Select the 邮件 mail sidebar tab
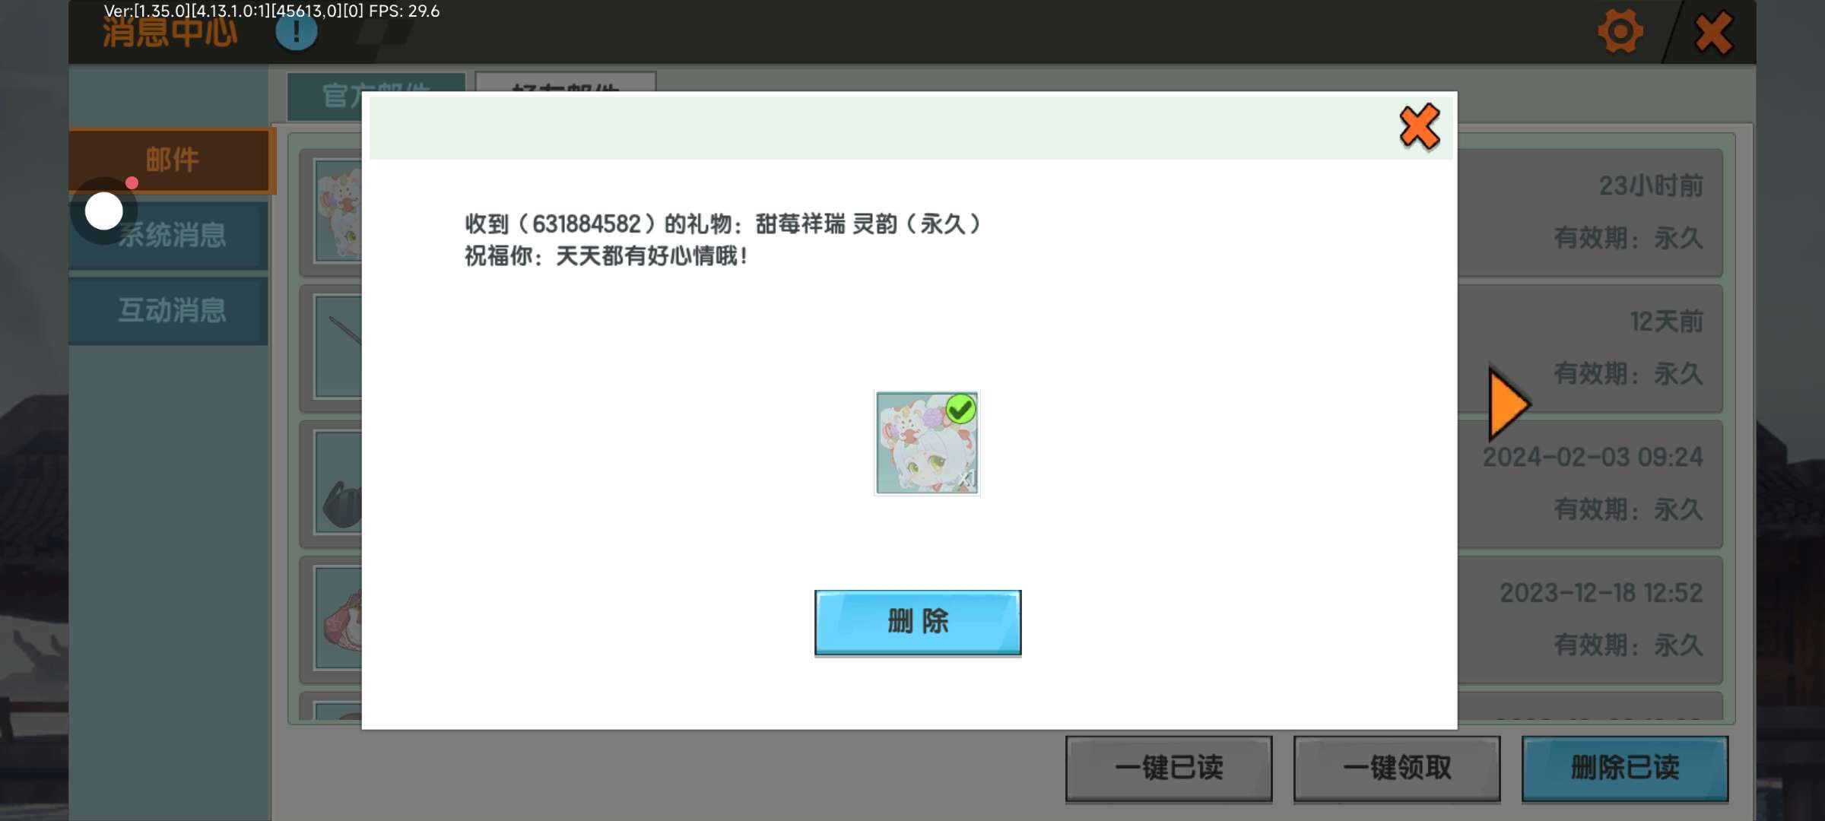 172,160
